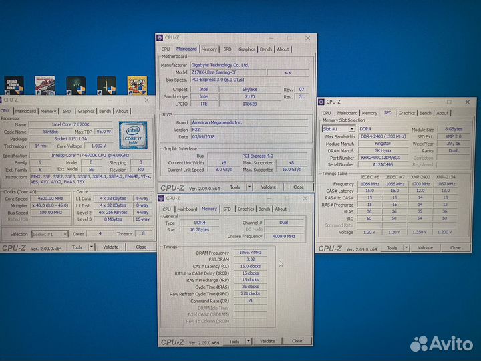Open Bench tab in CPU window
This screenshot has width=481, height=361.
(x=105, y=111)
